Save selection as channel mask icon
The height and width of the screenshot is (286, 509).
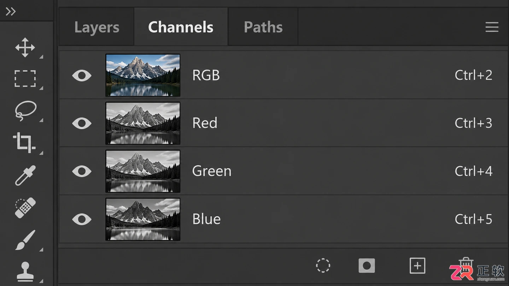click(x=367, y=266)
